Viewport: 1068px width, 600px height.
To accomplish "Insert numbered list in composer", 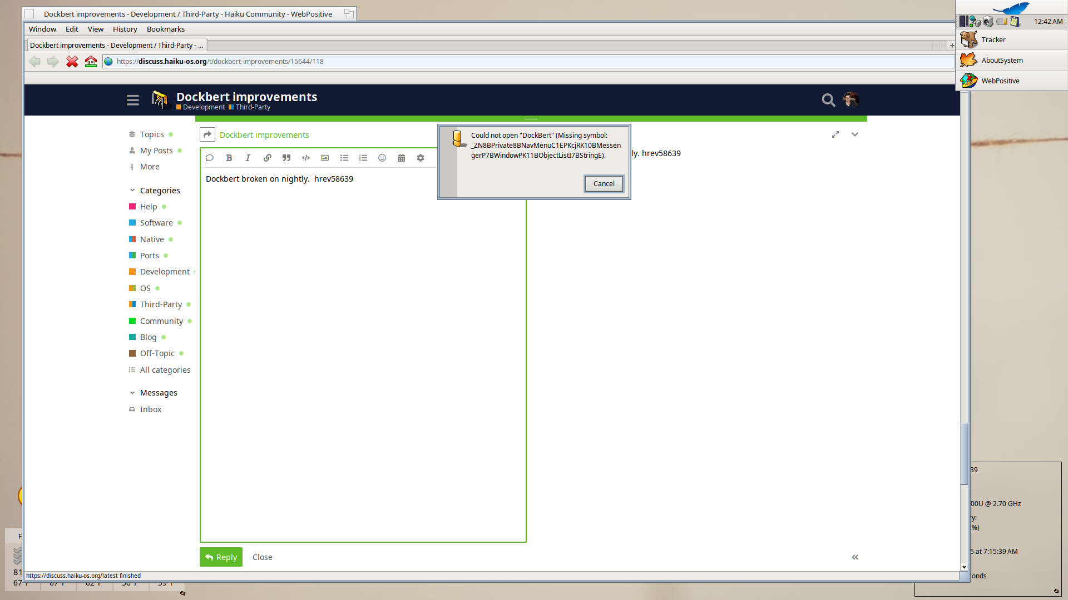I will click(363, 158).
